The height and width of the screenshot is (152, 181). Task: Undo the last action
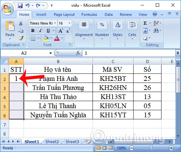coord(28,5)
